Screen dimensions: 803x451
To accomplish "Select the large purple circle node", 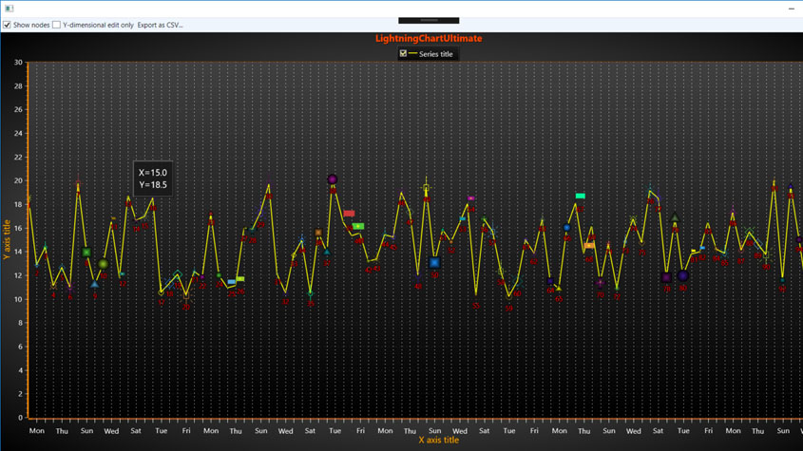I will (333, 179).
